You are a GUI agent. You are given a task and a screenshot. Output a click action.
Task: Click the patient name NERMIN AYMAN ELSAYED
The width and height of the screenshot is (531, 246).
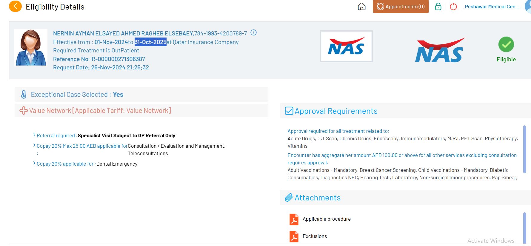123,33
